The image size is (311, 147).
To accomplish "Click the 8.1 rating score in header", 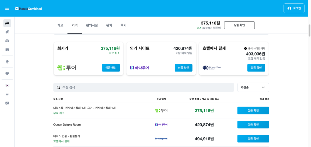I will [199, 28].
